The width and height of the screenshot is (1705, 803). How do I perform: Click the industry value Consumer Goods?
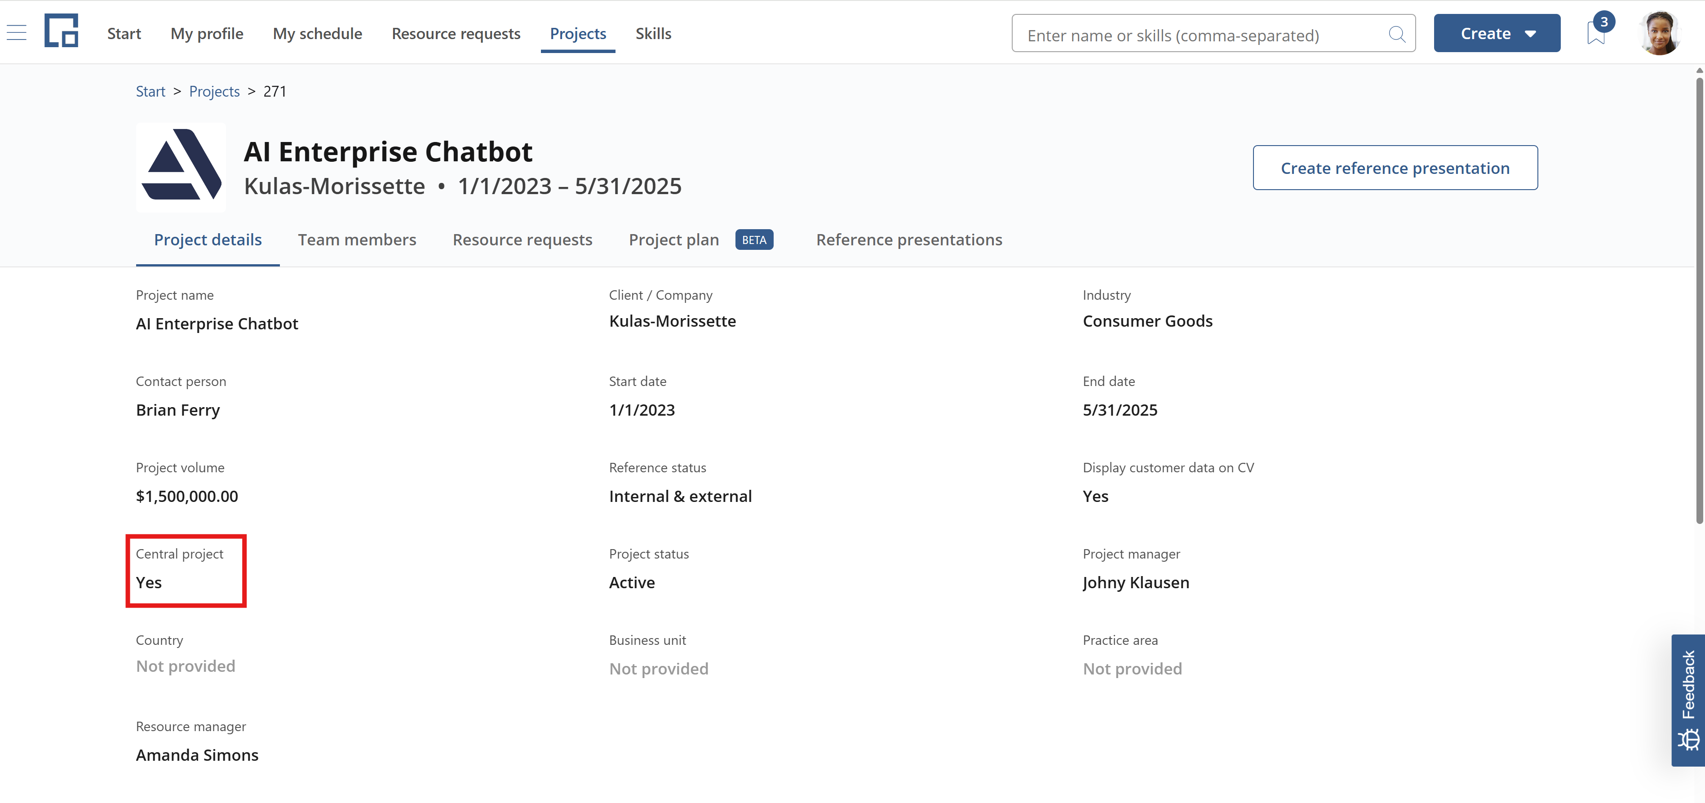point(1147,320)
